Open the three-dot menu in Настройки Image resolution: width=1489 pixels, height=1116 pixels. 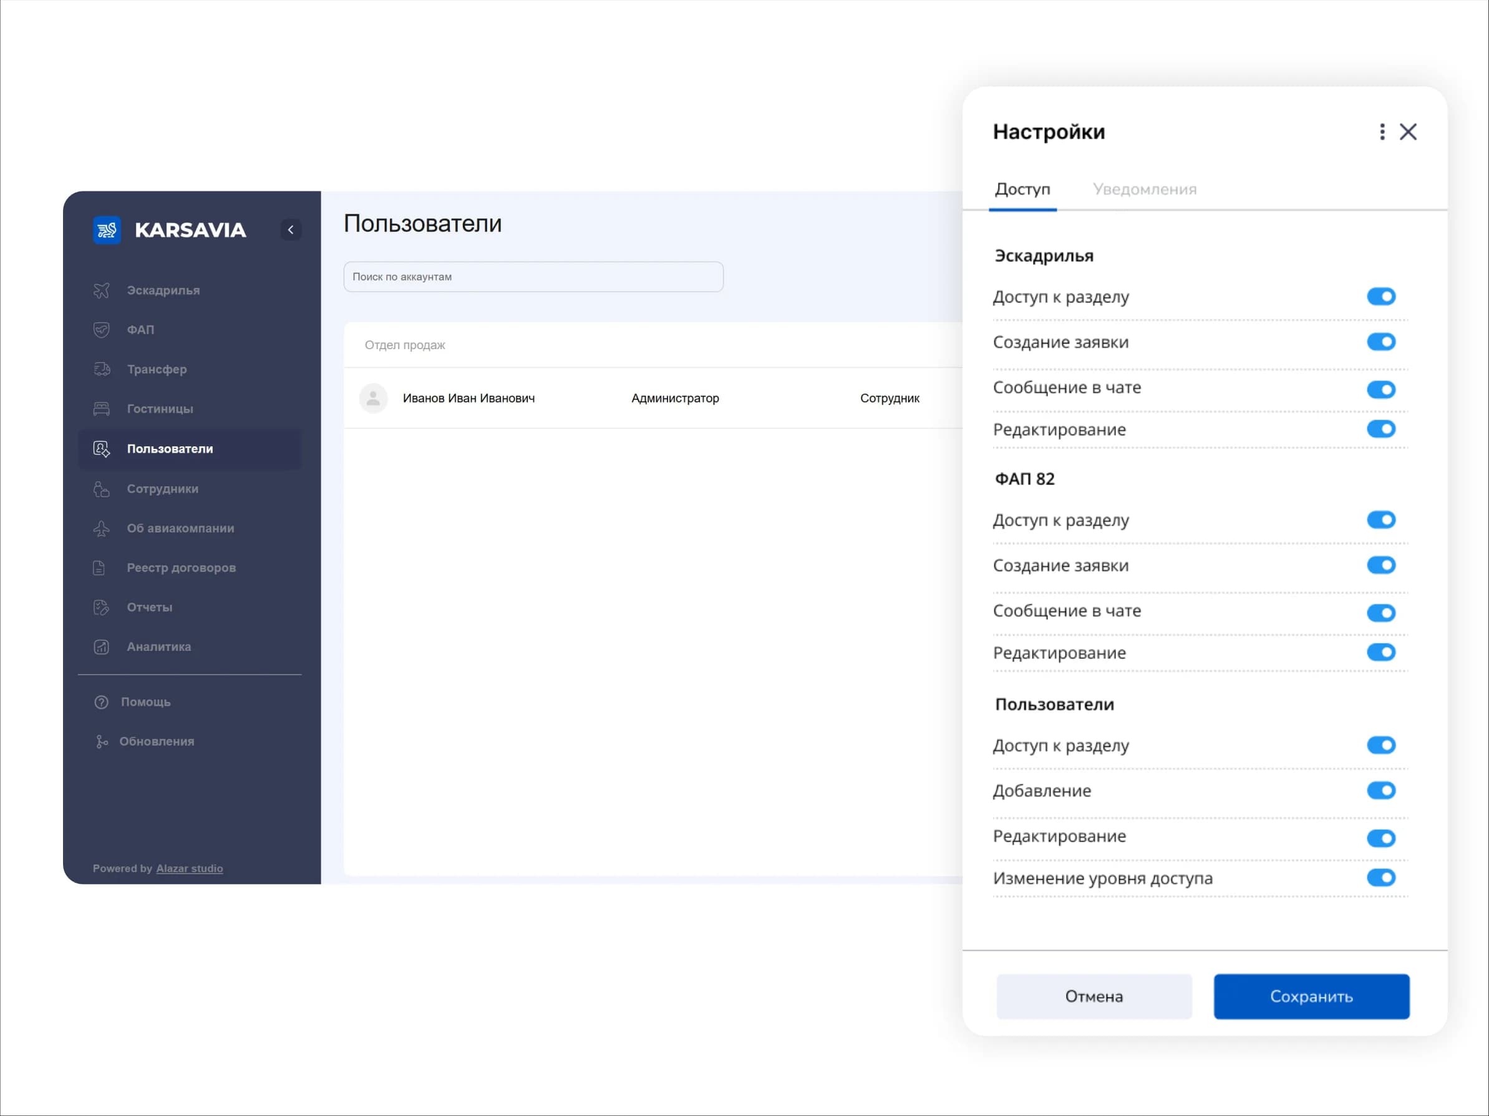point(1382,132)
